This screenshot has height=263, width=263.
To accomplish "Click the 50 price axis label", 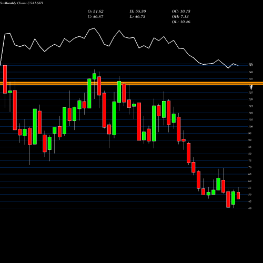I will (x=250, y=195).
